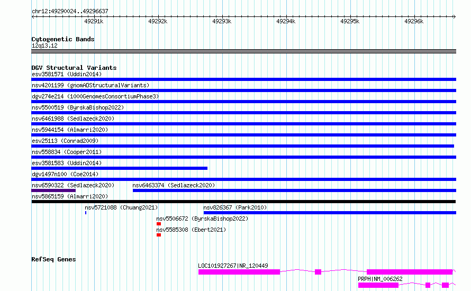
Task: Click the esv3581583 (Uddin2014) label
Action: click(67, 163)
